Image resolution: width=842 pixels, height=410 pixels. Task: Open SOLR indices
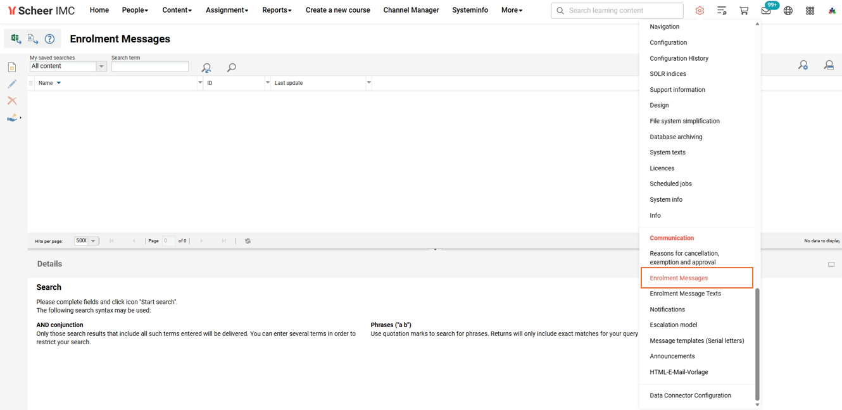pos(668,74)
